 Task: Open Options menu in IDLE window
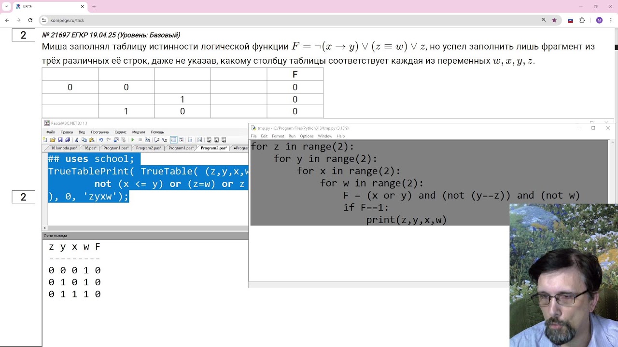(x=307, y=136)
